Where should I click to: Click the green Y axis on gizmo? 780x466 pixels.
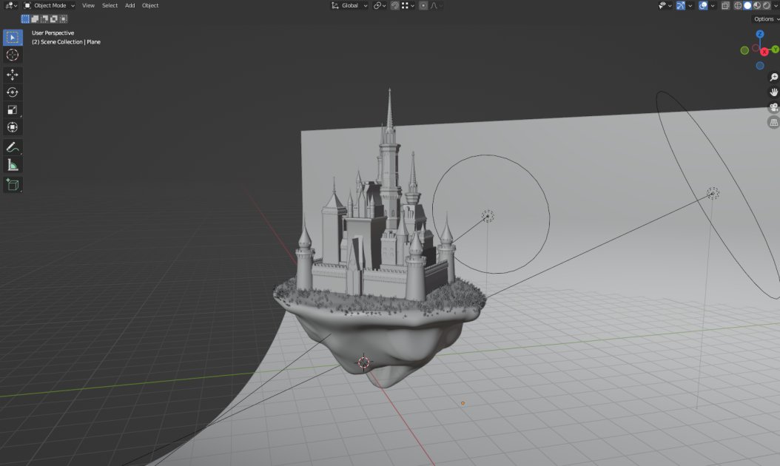[775, 50]
